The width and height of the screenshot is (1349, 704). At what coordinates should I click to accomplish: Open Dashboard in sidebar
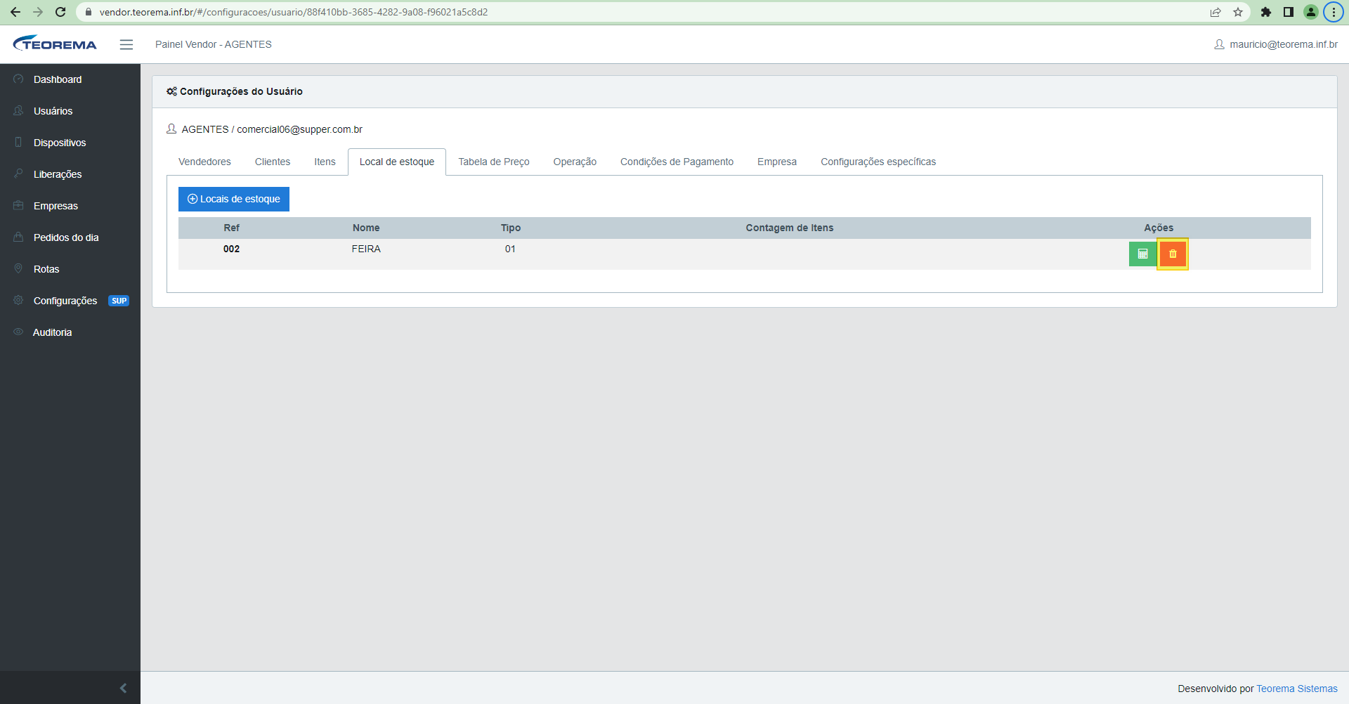click(70, 79)
